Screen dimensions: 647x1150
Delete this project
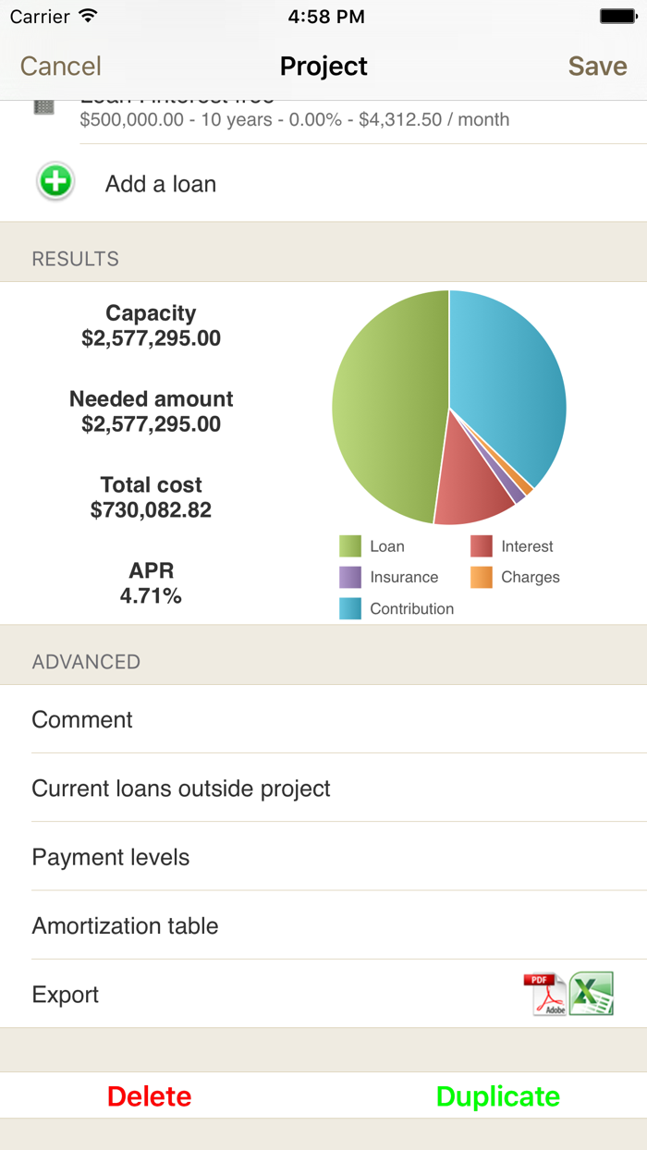coord(149,1095)
